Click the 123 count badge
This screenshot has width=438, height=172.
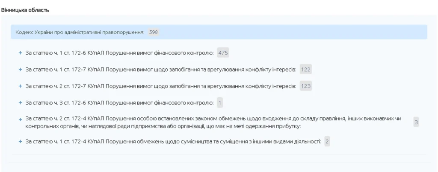305,86
